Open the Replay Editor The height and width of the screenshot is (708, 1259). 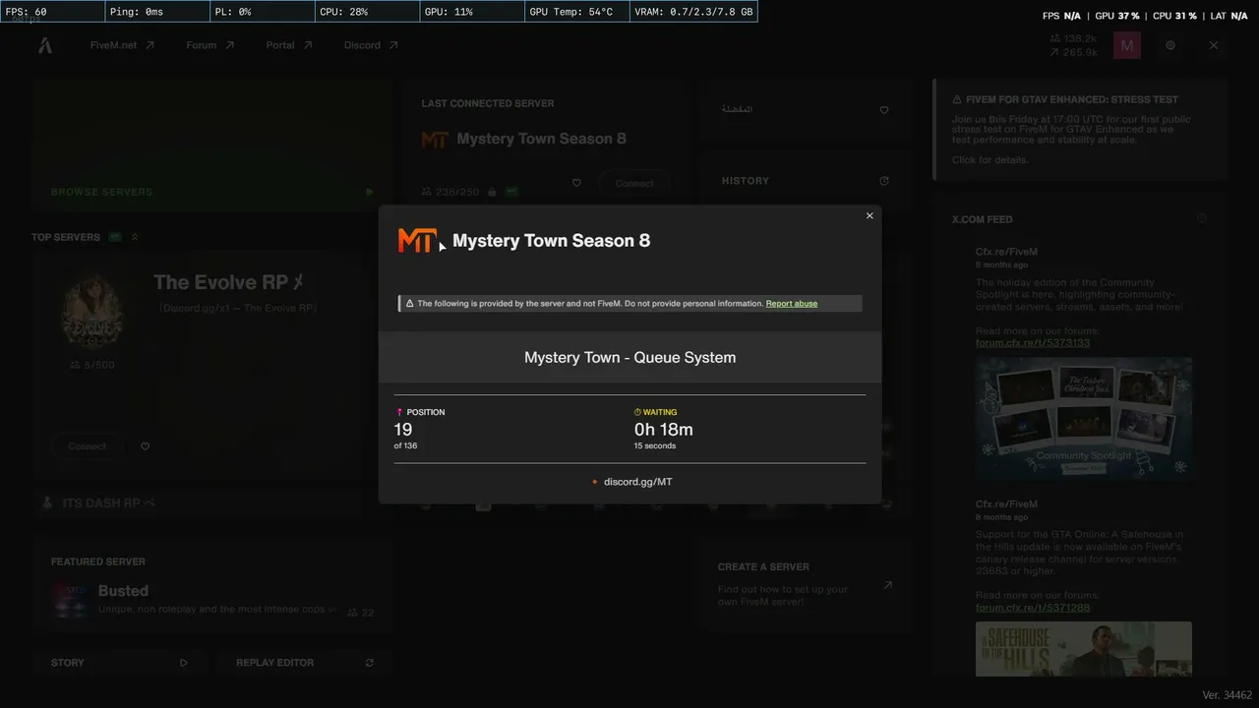305,663
